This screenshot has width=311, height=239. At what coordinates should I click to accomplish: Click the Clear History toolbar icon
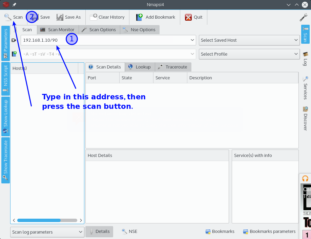[94, 17]
